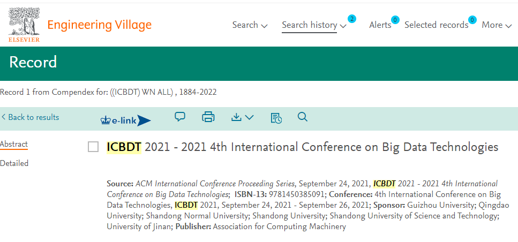Click the Shandong Normal University sponsor text
The height and width of the screenshot is (242, 518).
point(197,216)
